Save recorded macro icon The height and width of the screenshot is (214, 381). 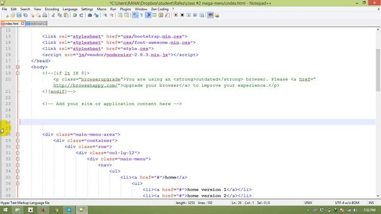[x=202, y=15]
